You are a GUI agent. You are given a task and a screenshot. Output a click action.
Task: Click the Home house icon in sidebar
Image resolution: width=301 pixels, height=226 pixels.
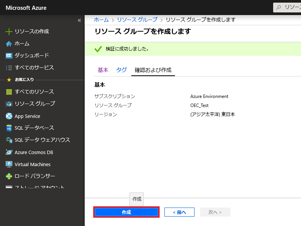click(x=9, y=44)
